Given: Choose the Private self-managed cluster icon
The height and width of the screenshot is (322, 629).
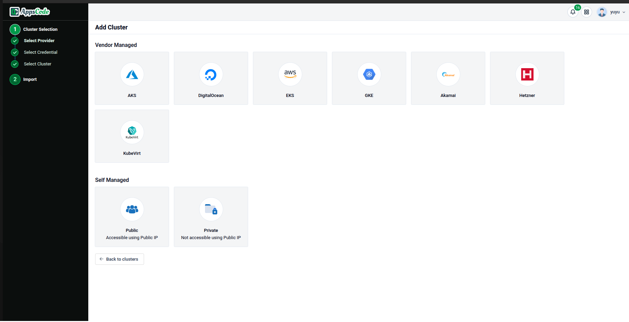Looking at the screenshot, I should coord(211,209).
